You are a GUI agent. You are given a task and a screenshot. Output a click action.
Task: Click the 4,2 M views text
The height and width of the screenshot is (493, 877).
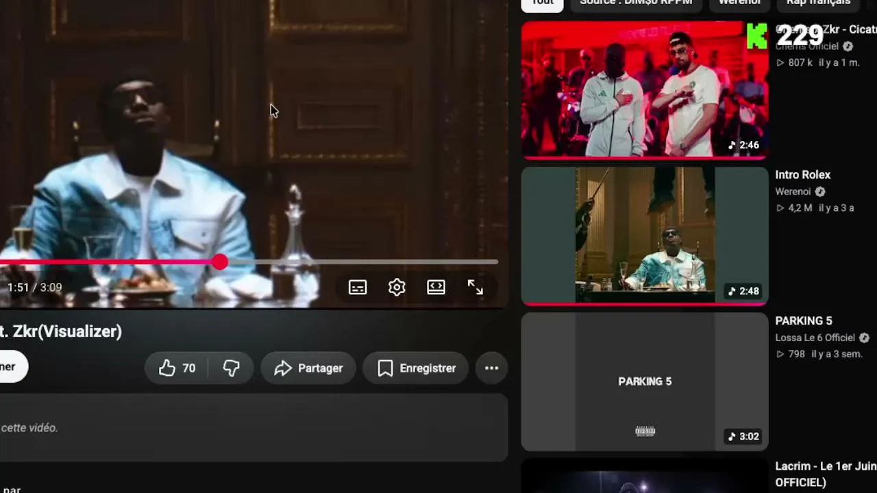(800, 208)
